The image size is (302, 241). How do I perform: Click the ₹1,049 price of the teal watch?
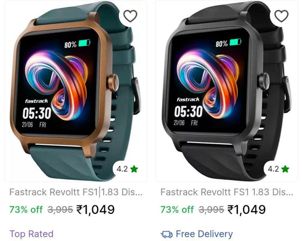(x=96, y=209)
